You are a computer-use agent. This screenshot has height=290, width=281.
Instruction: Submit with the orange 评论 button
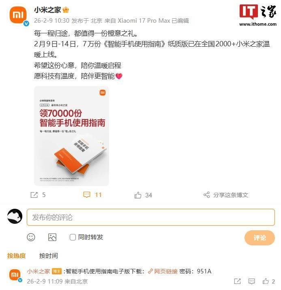click(x=260, y=238)
